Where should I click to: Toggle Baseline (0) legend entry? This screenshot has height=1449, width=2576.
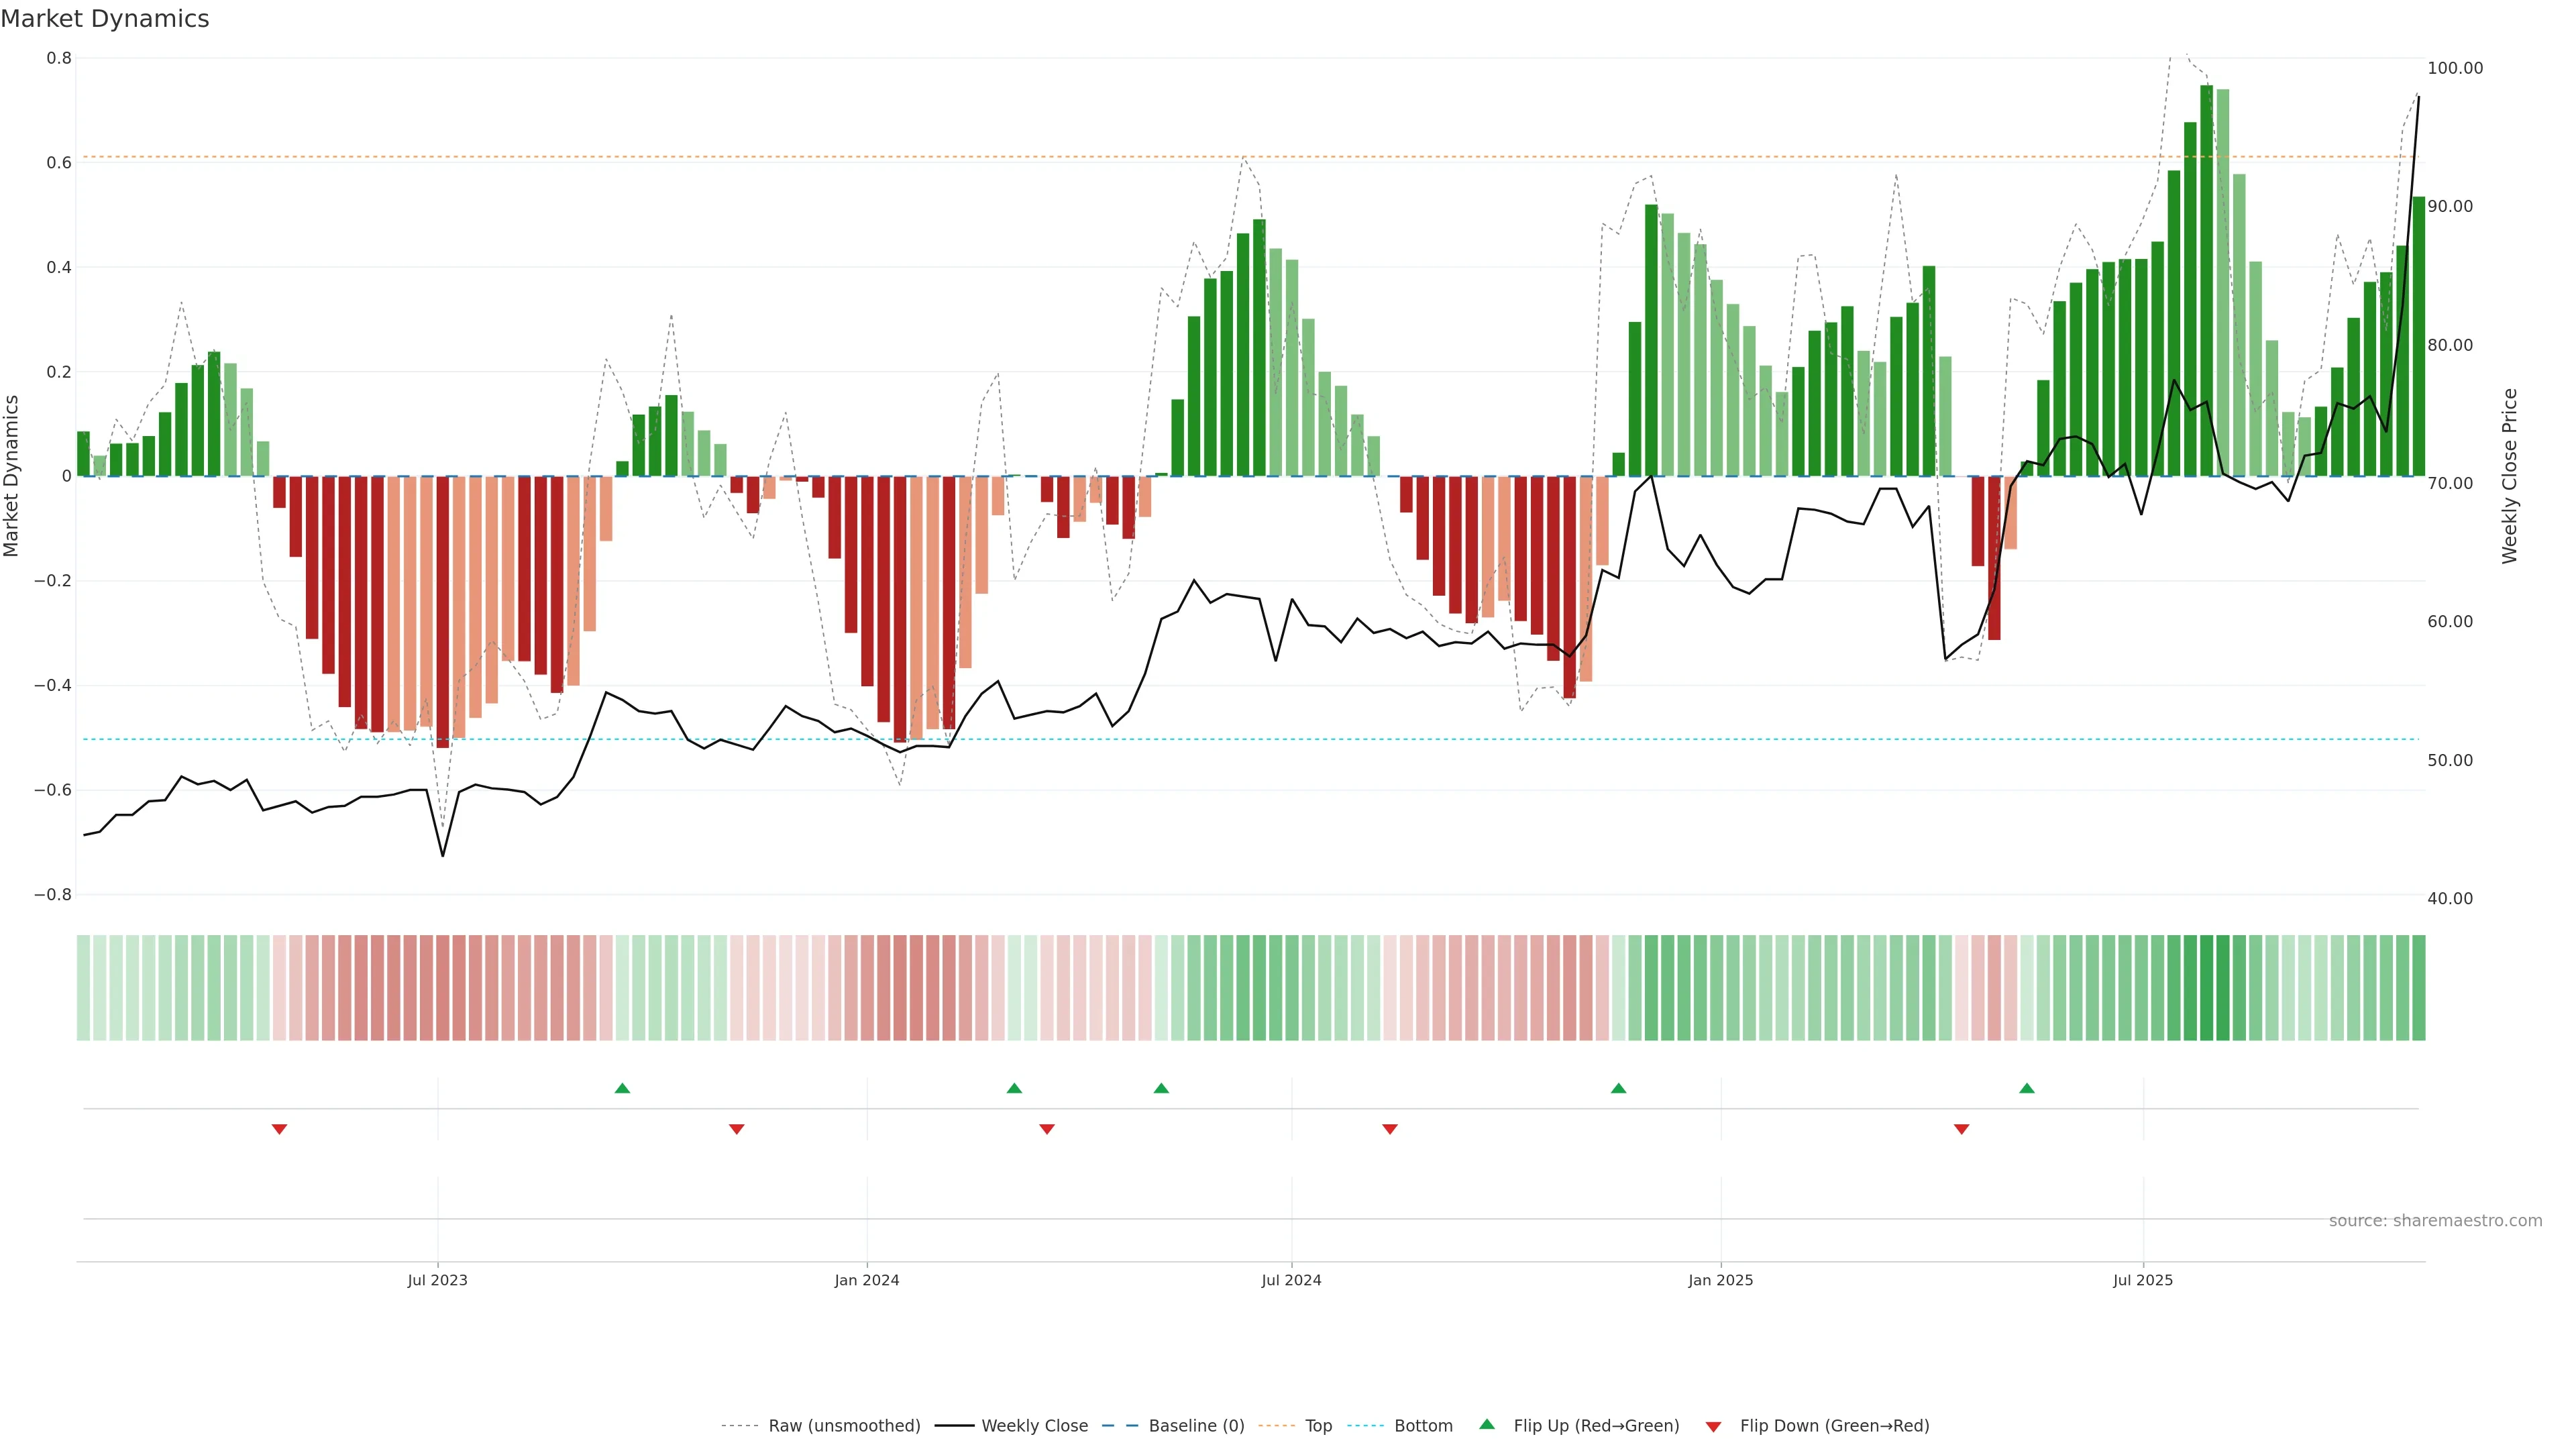pos(1196,1426)
